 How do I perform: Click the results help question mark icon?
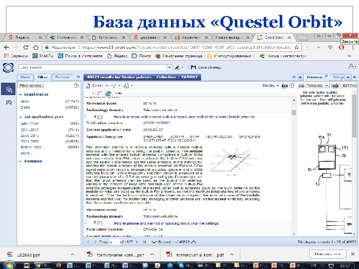(292, 86)
